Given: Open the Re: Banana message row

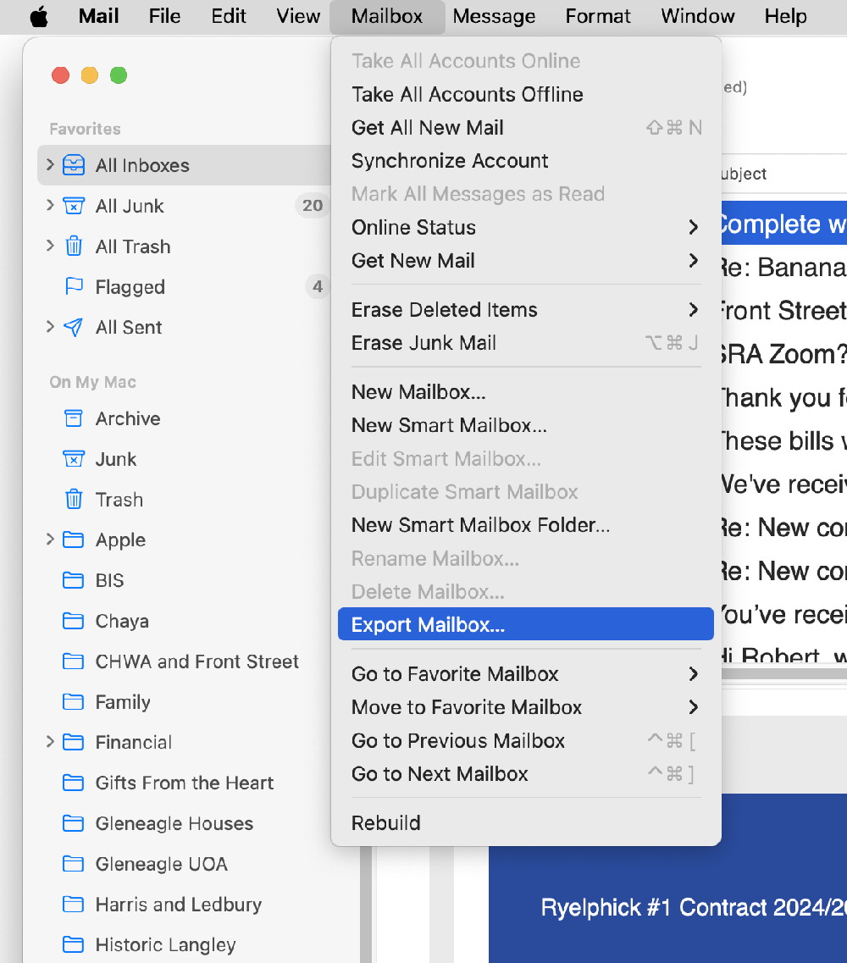Looking at the screenshot, I should coord(784,267).
